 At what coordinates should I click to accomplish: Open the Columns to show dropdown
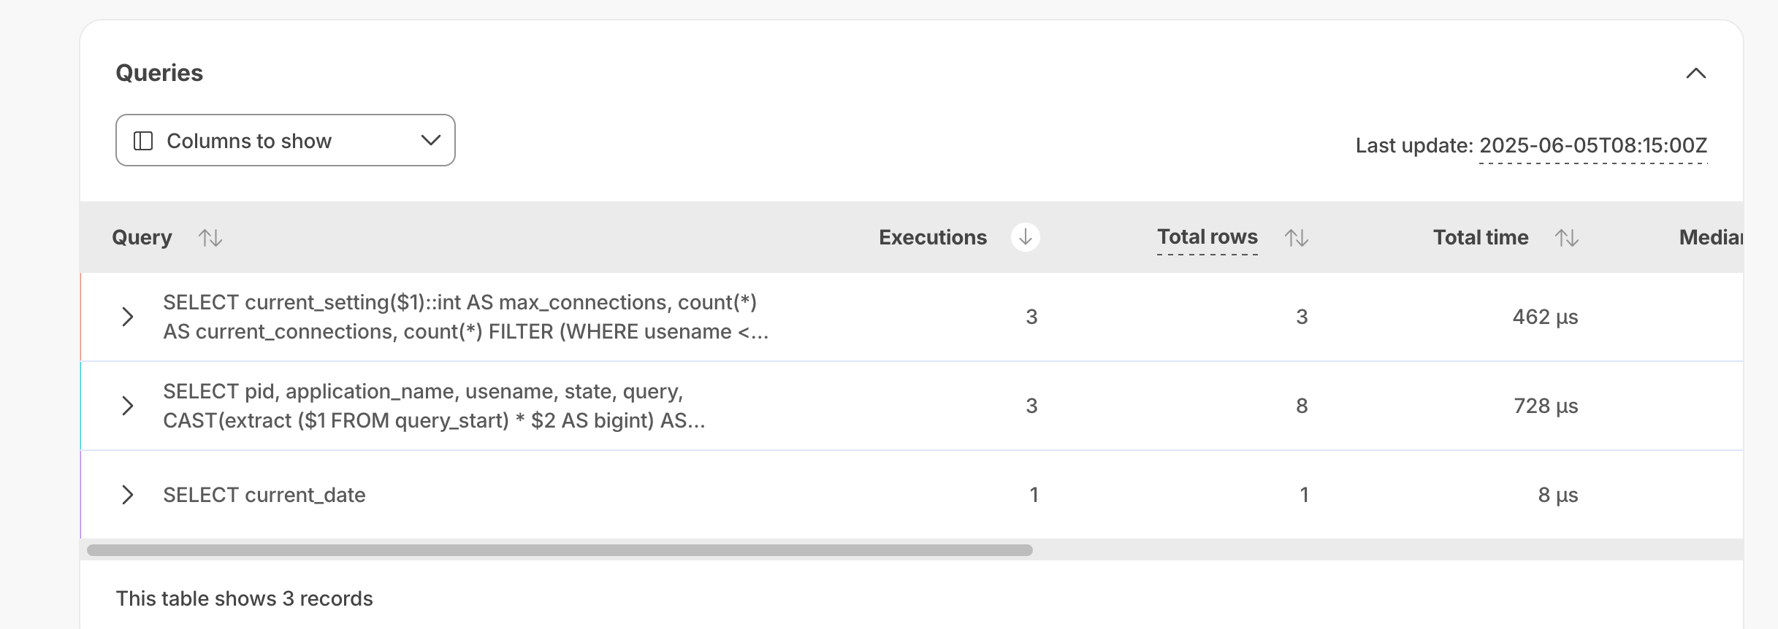286,140
